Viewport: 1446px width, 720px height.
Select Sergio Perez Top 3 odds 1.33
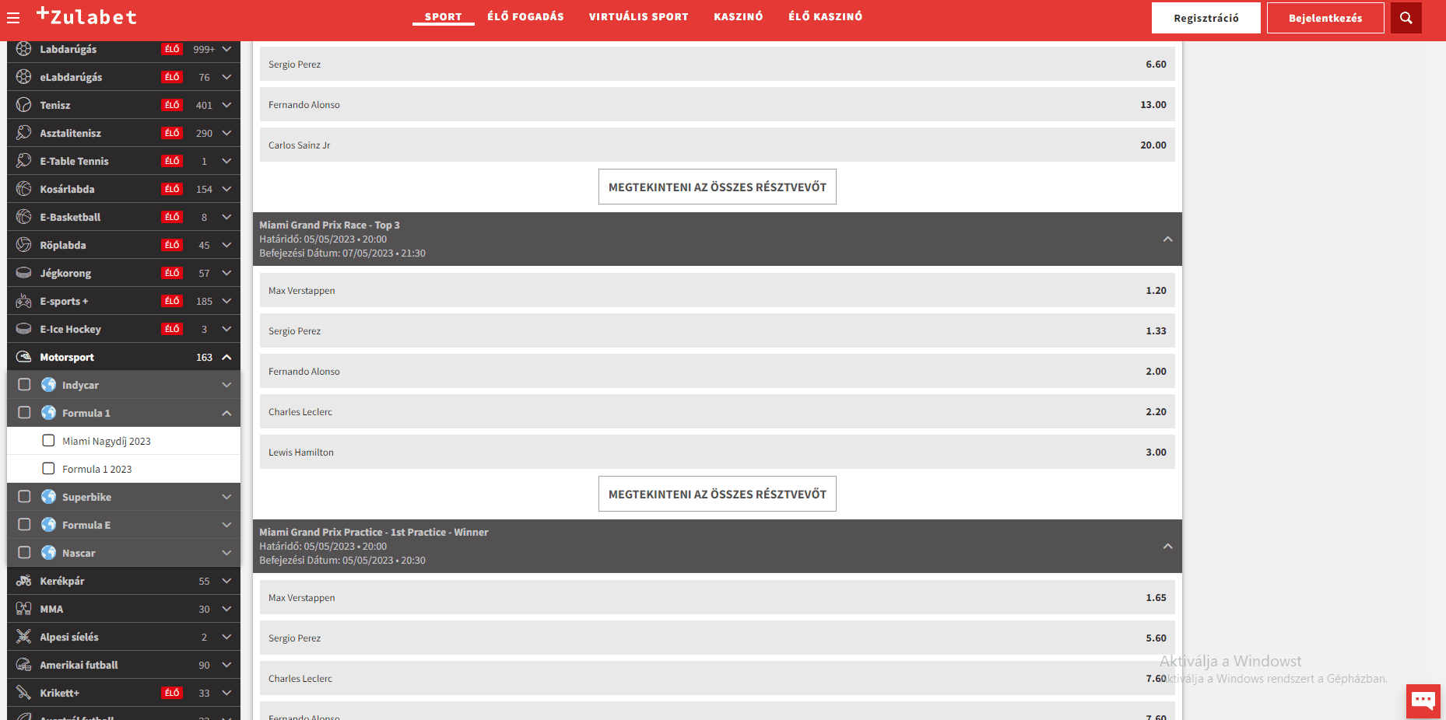click(x=717, y=330)
